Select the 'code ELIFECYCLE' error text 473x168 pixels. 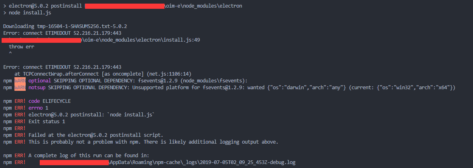(x=49, y=101)
